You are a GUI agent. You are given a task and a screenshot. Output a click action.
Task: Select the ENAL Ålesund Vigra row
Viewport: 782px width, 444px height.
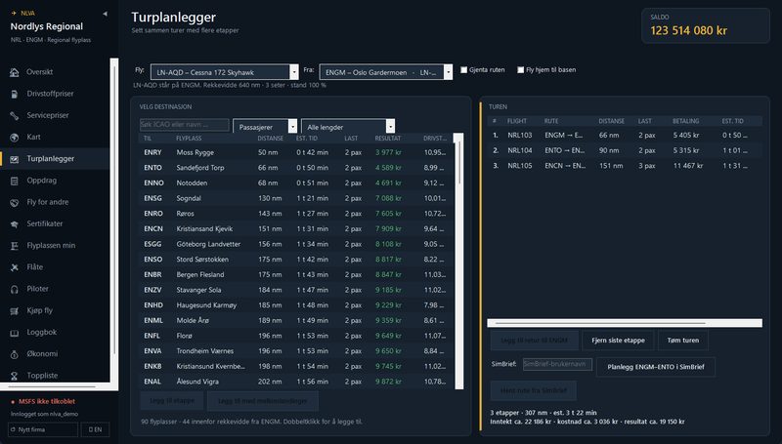295,382
